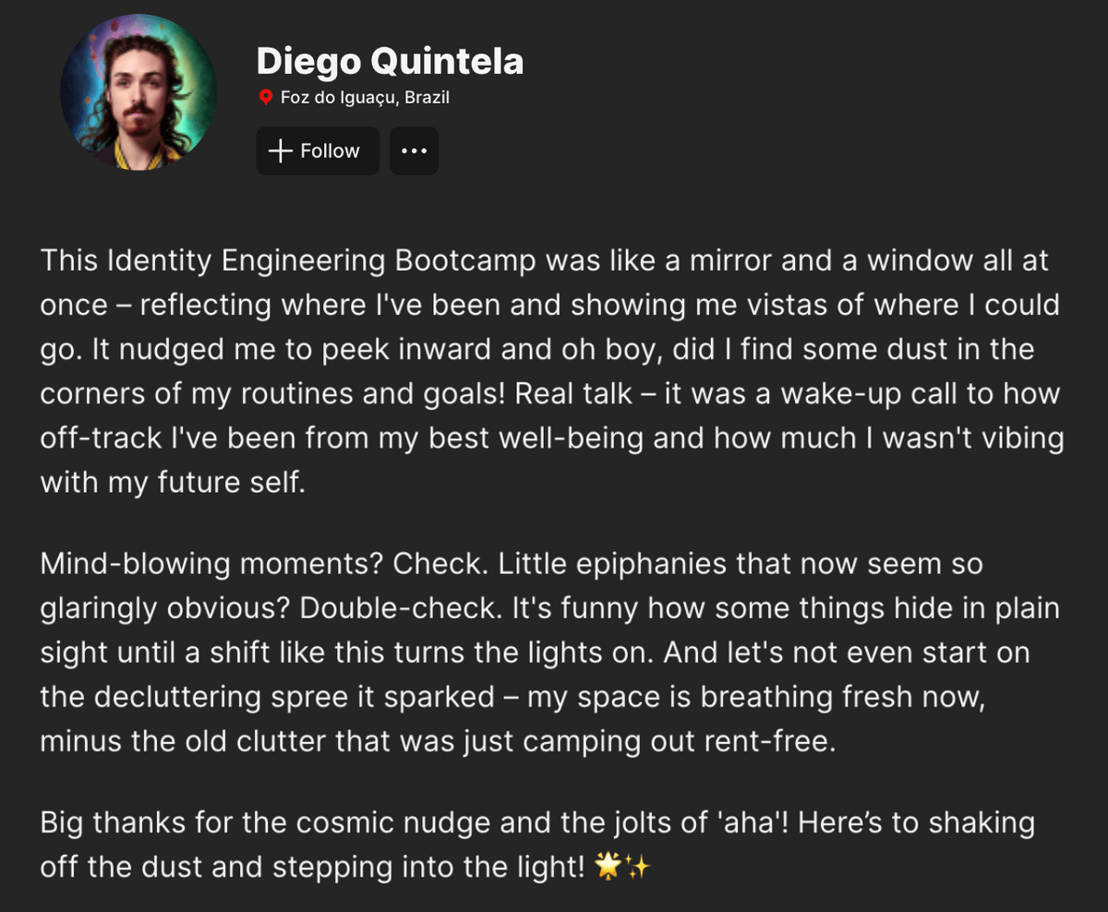Follow Diego Quintela
Image resolution: width=1108 pixels, height=912 pixels.
coord(318,150)
